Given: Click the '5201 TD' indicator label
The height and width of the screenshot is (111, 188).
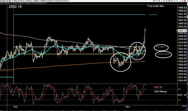Looking at the screenshot, I should pyautogui.click(x=158, y=87).
